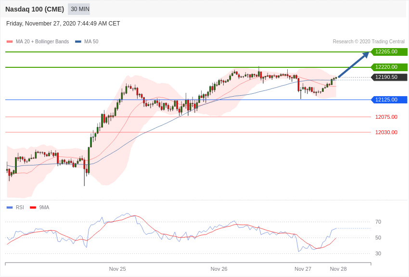Click the 12125.00 blue pivot price tag
Image resolution: width=409 pixels, height=277 pixels.
click(x=389, y=100)
